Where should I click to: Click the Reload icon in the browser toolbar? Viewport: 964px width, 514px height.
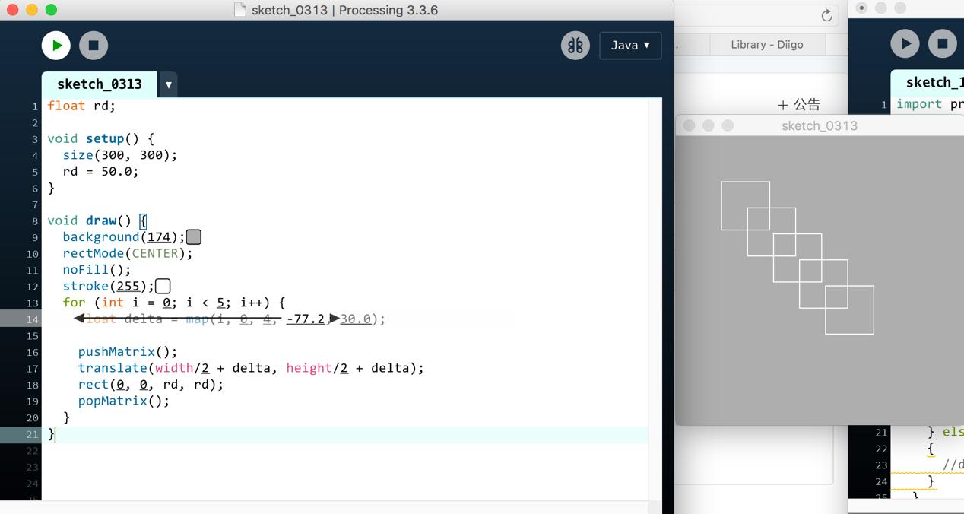pos(826,15)
